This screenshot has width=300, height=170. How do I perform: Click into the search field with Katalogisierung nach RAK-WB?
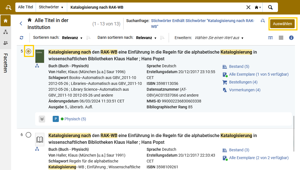pos(156,7)
